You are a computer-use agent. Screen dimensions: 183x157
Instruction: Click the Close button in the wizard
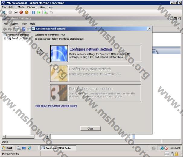pos(91,128)
